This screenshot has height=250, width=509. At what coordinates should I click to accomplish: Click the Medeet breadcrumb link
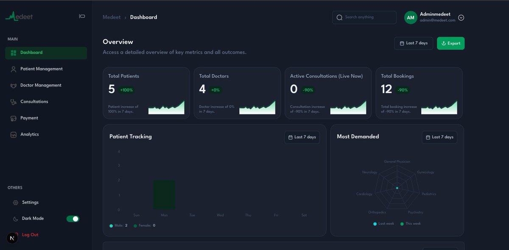pos(112,17)
